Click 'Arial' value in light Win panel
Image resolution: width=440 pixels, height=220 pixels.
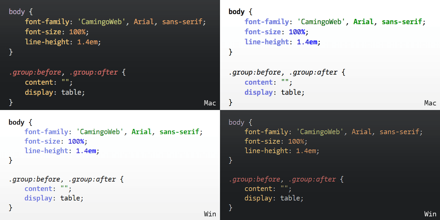(143, 132)
